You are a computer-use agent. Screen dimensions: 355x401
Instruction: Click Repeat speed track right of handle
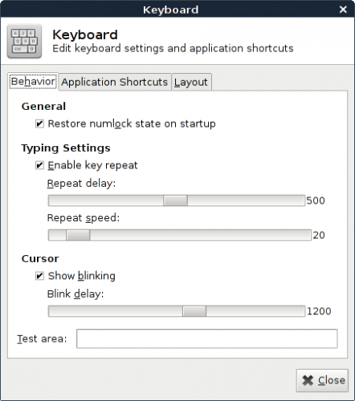click(201, 235)
